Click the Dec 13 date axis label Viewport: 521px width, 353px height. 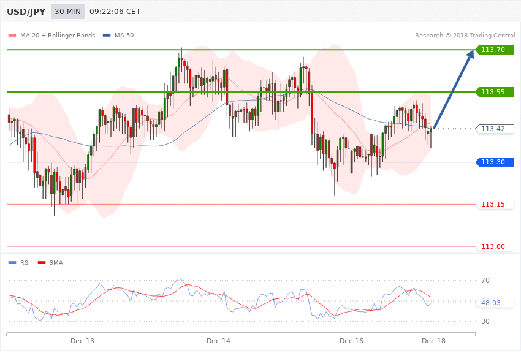82,341
